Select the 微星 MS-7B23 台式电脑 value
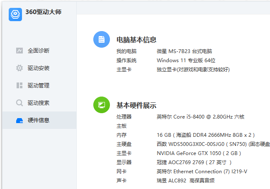This screenshot has width=270, height=189. [x=184, y=51]
